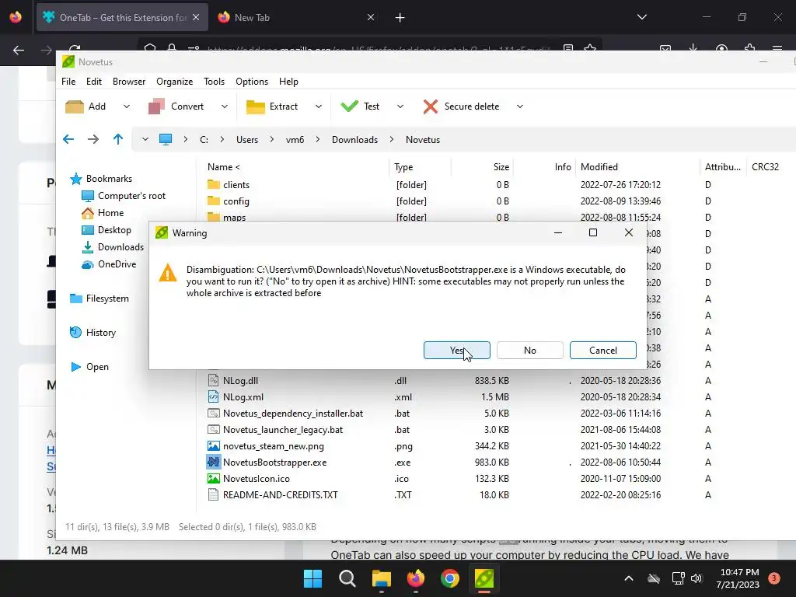Select NovetusIcon.ico file
The width and height of the screenshot is (796, 597).
[249, 479]
